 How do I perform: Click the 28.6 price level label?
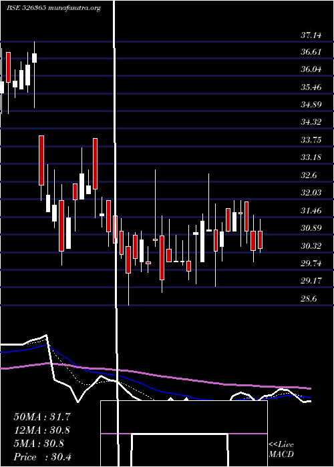(x=309, y=299)
